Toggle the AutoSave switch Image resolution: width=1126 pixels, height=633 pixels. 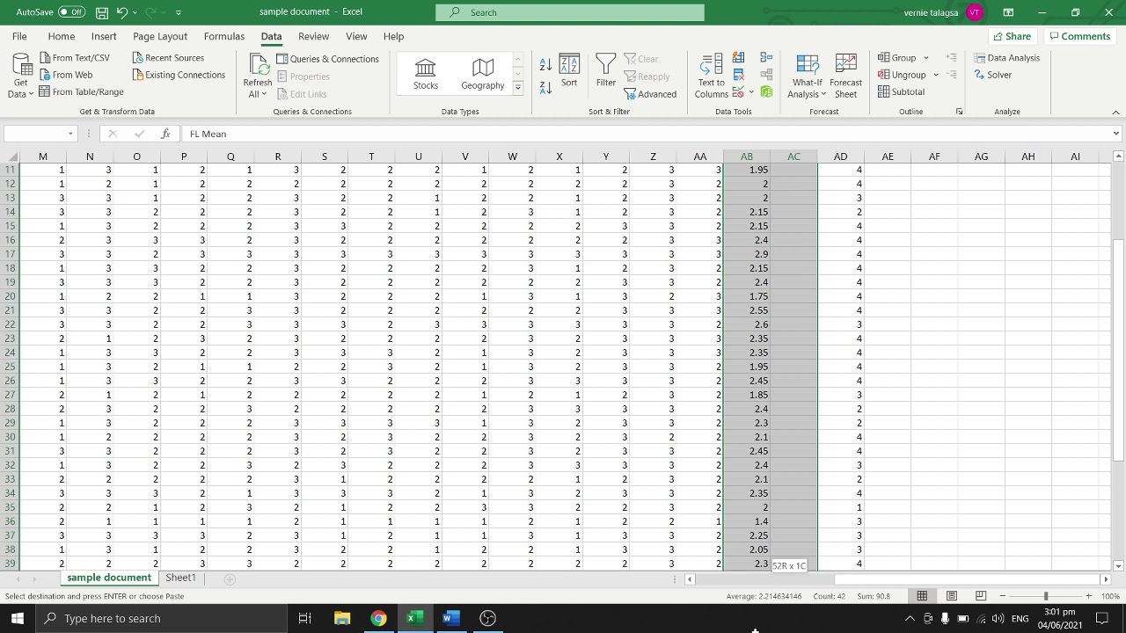(71, 12)
